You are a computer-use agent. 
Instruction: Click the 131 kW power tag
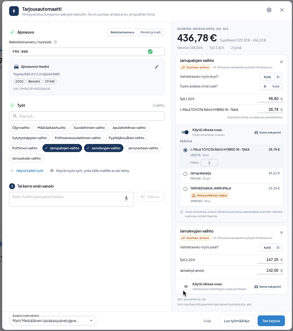[50, 82]
